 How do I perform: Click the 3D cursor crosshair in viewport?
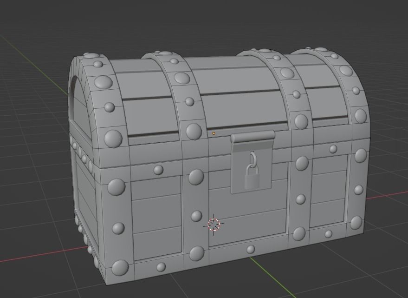pyautogui.click(x=214, y=225)
